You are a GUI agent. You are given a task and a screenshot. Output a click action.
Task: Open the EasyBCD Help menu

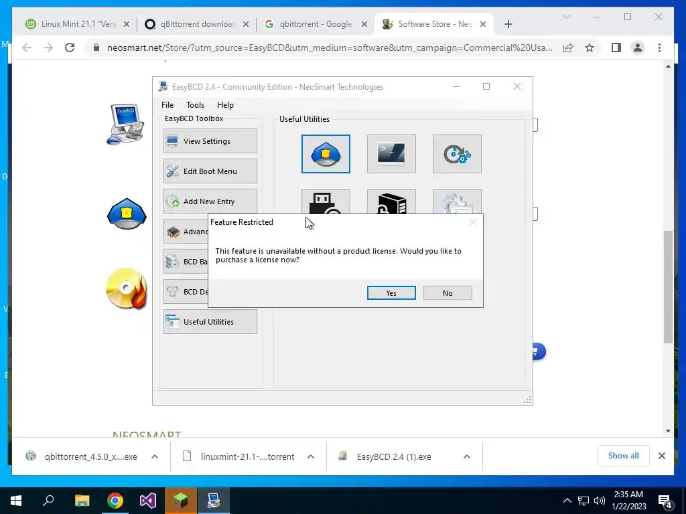click(x=225, y=105)
